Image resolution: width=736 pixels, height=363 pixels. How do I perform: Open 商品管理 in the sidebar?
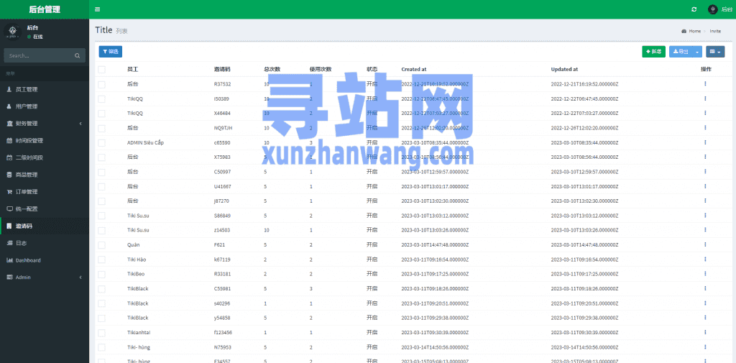click(45, 175)
